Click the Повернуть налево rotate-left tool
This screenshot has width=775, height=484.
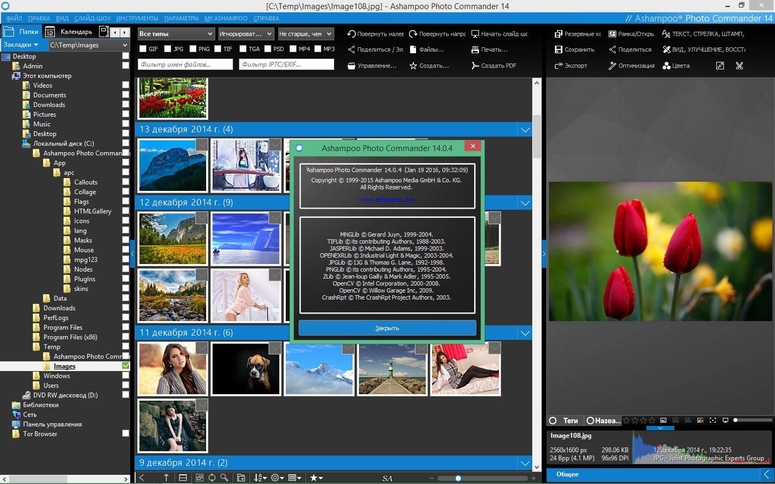[x=375, y=33]
